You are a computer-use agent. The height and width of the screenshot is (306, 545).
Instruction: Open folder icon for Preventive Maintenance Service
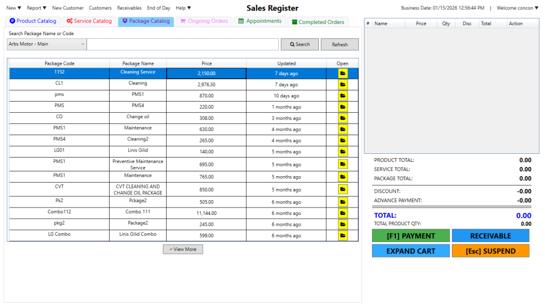[x=343, y=164]
